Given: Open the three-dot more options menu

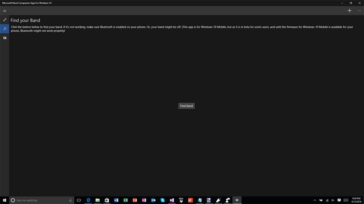Looking at the screenshot, I should pyautogui.click(x=359, y=11).
